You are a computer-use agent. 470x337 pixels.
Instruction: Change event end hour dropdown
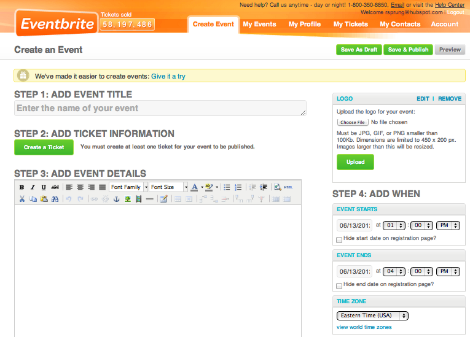[x=394, y=271]
